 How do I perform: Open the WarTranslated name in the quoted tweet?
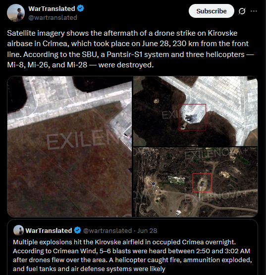pos(49,230)
